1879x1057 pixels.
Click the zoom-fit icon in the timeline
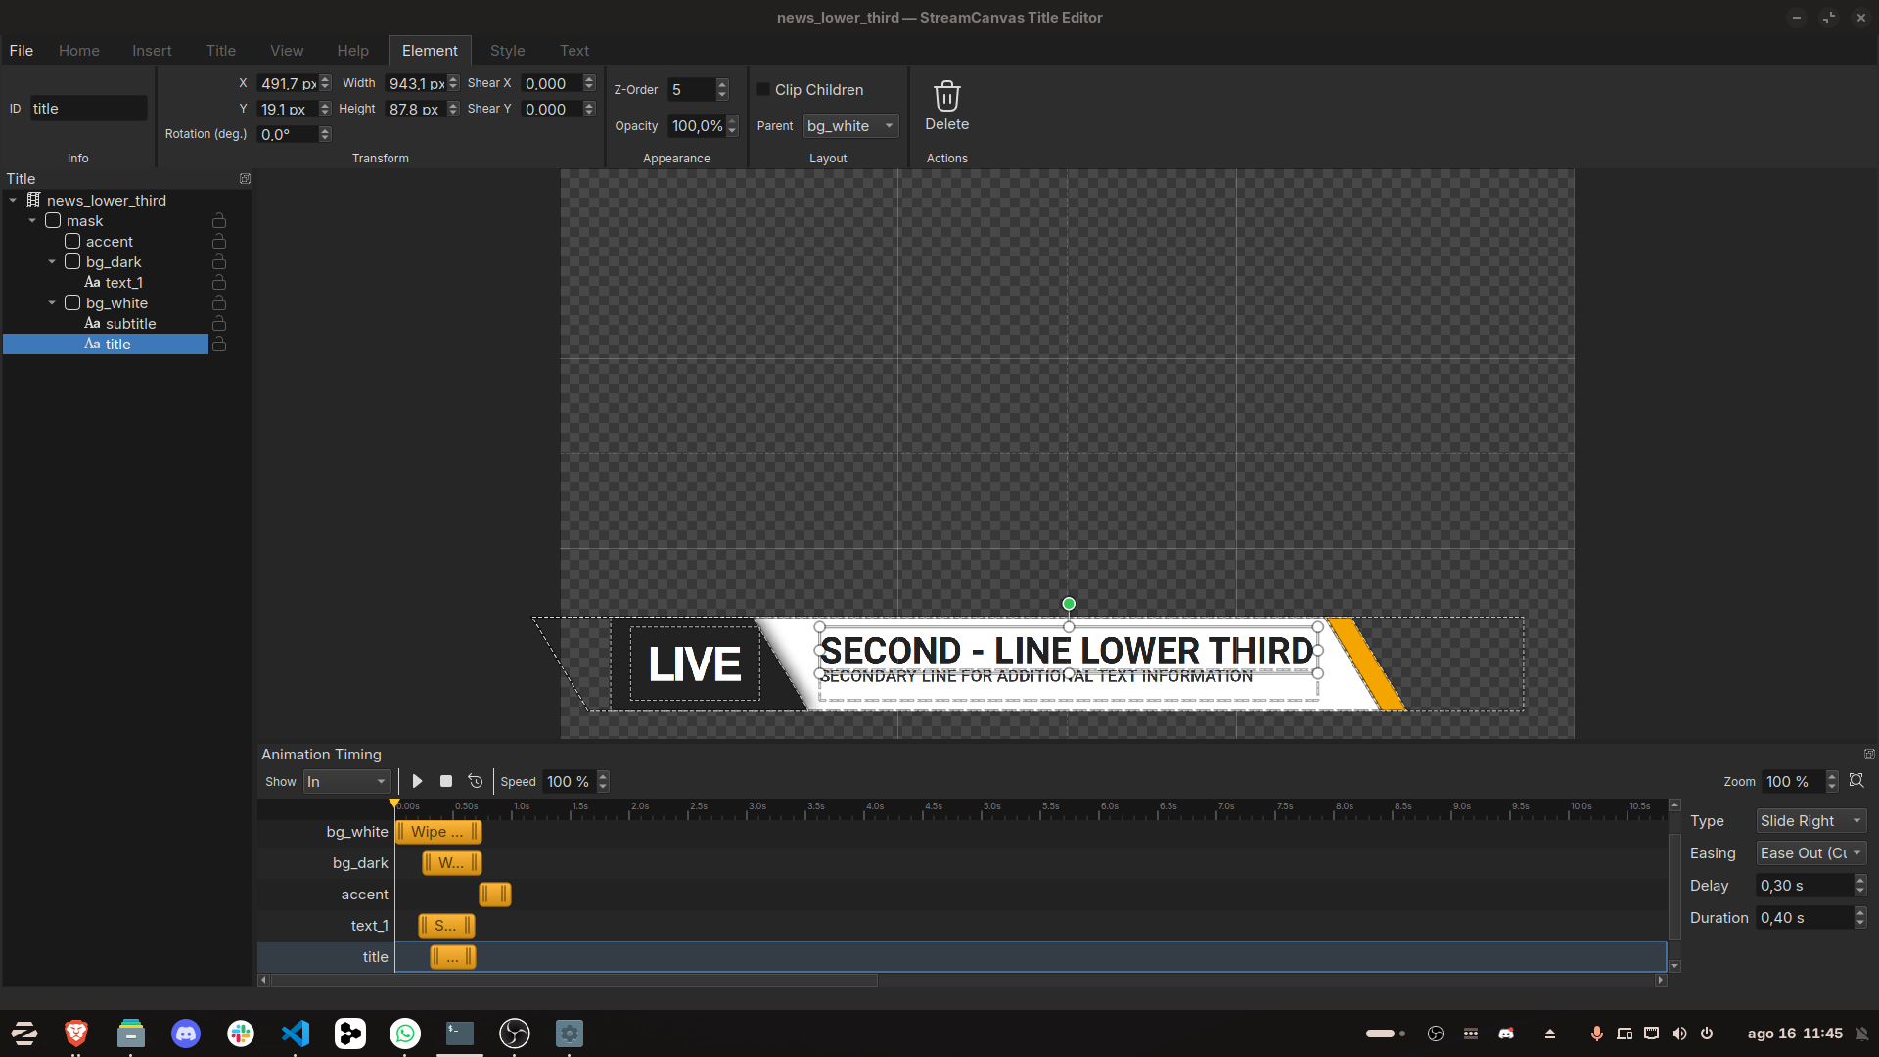click(1856, 781)
